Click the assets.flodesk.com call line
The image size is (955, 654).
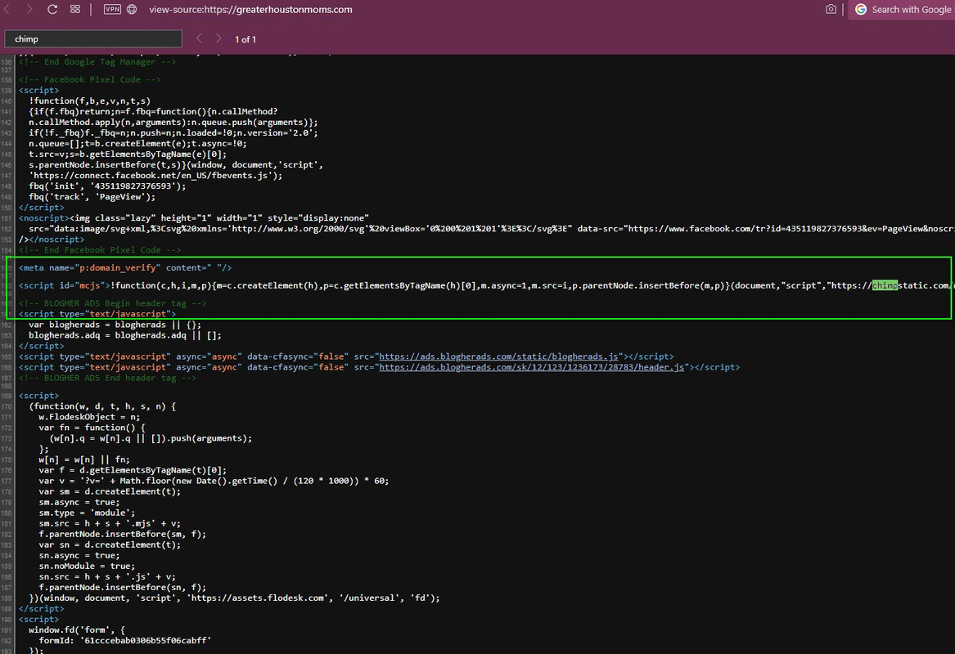pos(234,598)
